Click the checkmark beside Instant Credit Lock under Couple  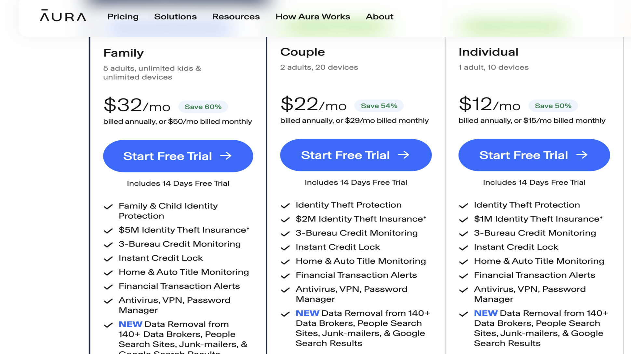pos(285,247)
